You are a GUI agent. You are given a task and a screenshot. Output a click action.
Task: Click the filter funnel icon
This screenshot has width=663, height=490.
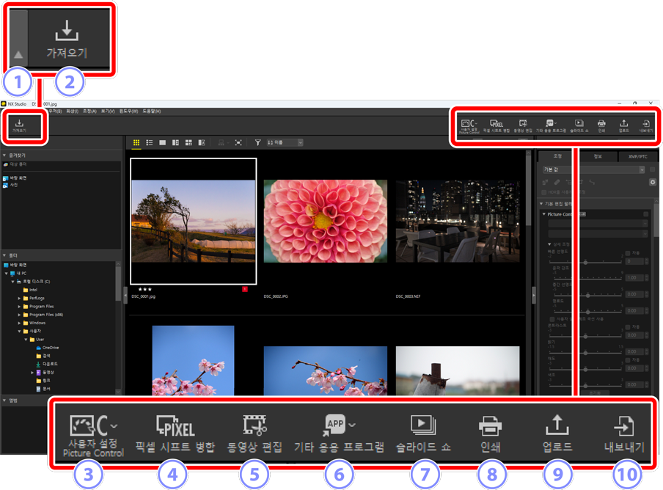pyautogui.click(x=257, y=143)
